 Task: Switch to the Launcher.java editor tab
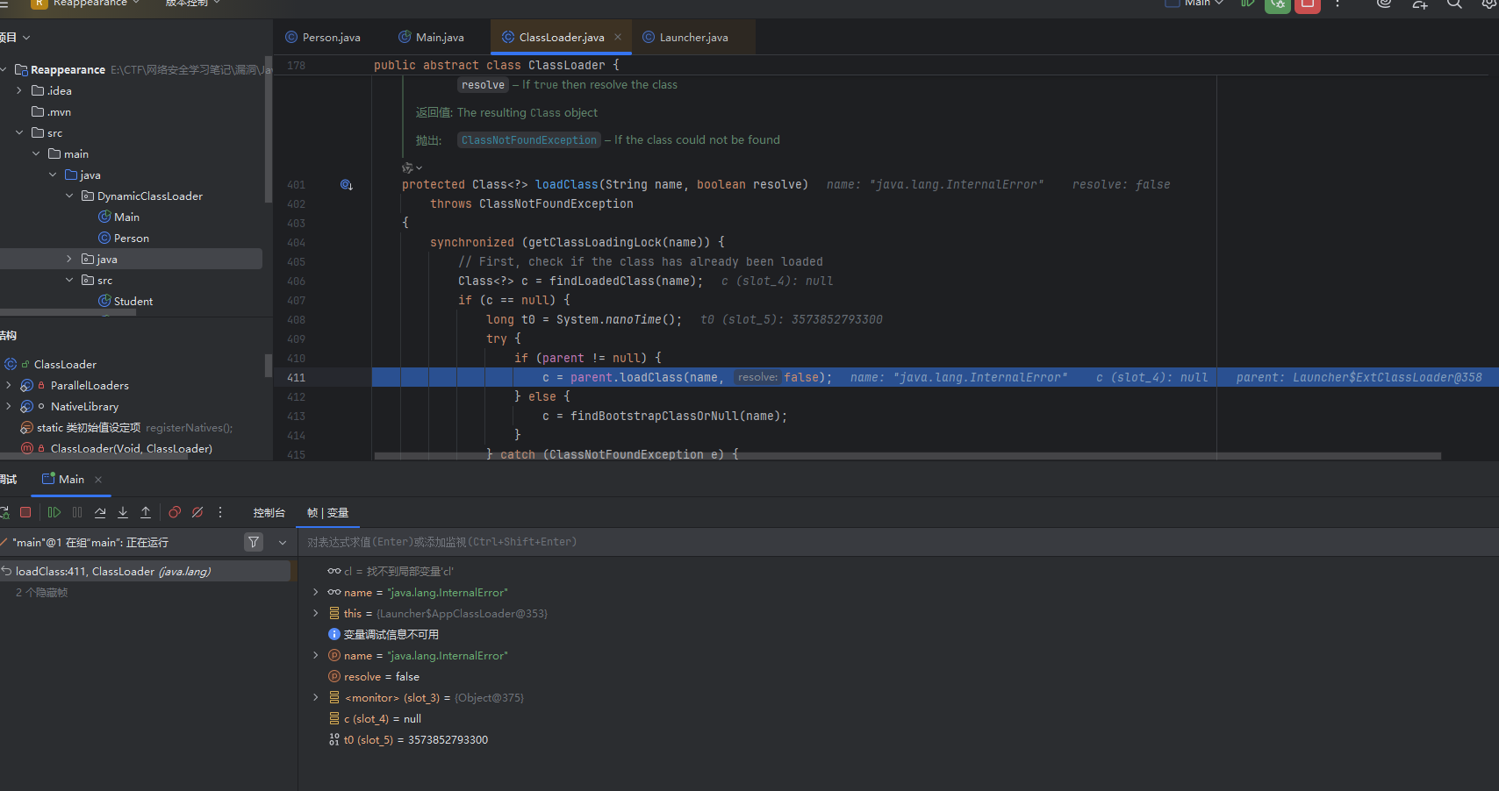click(692, 38)
